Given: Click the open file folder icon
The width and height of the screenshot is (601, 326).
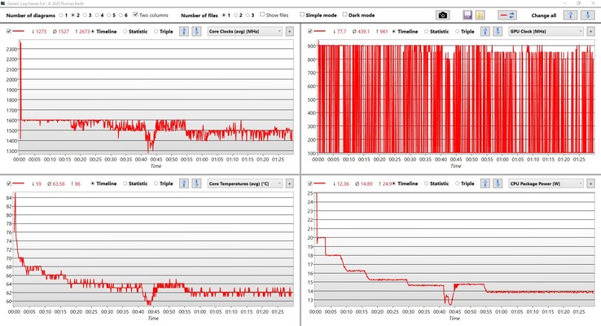Looking at the screenshot, I should 480,15.
